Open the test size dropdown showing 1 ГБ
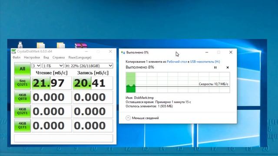278x156 pixels. coord(53,65)
